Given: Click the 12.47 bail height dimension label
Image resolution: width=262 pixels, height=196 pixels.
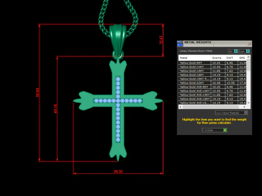Looking at the screenshot, I should tap(161, 40).
